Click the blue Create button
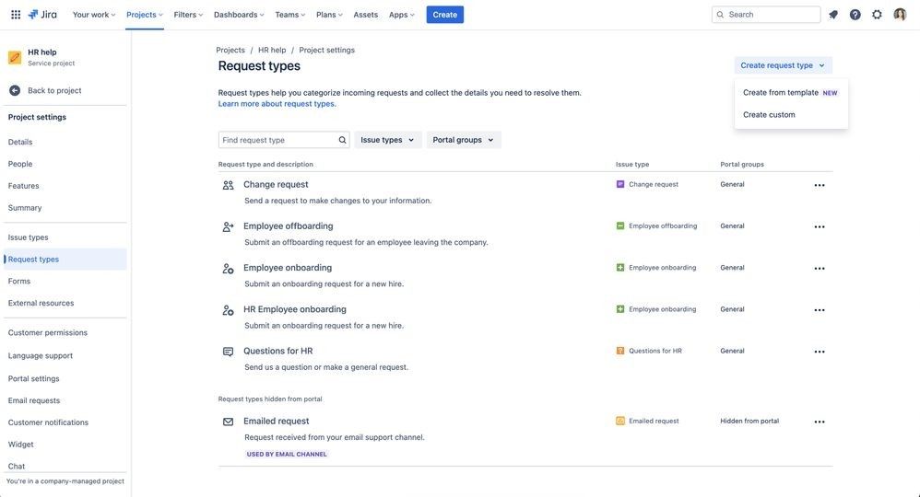The width and height of the screenshot is (920, 497). click(444, 15)
